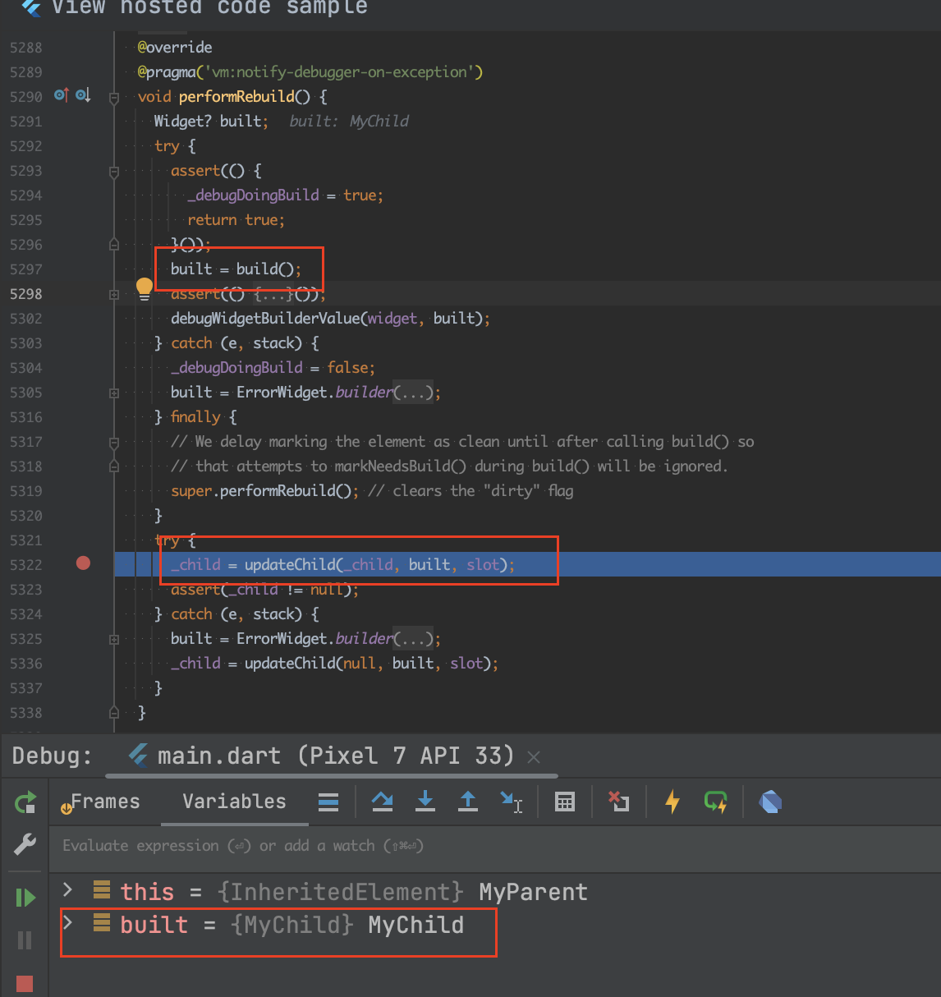Close the main.dart debug tab

[534, 757]
